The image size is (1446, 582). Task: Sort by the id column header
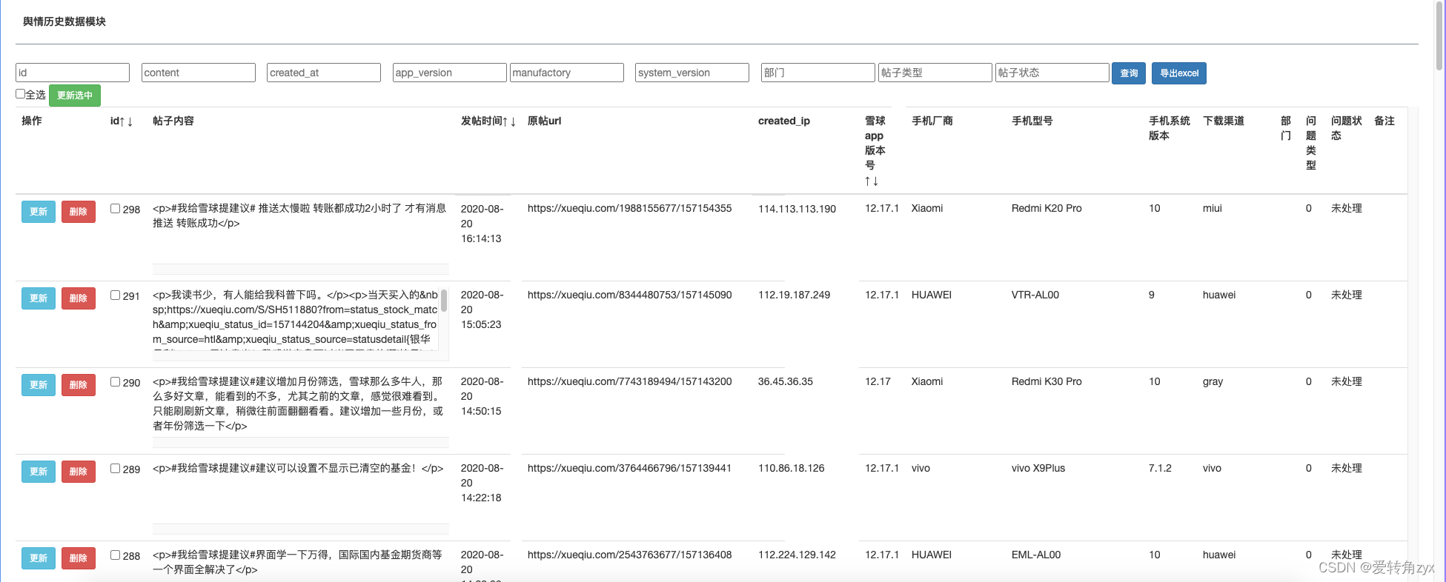pyautogui.click(x=122, y=121)
